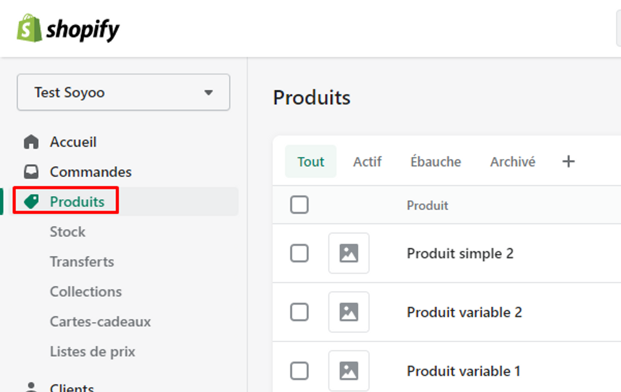Open Produit variable 1 image thumbnail
This screenshot has width=621, height=392.
point(349,371)
